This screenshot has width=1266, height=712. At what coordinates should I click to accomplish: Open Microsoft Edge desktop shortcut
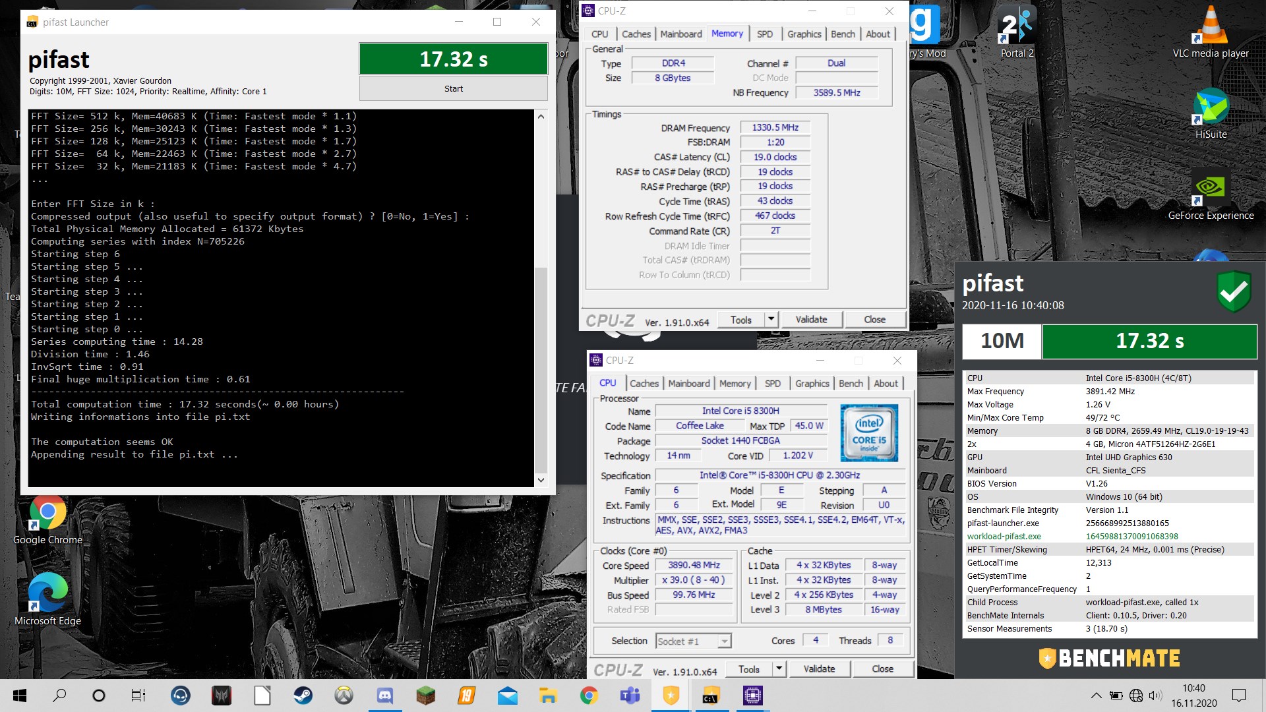tap(47, 599)
